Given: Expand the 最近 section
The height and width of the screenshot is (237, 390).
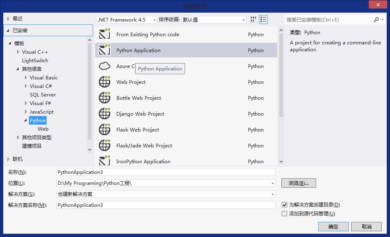Looking at the screenshot, I should point(8,19).
